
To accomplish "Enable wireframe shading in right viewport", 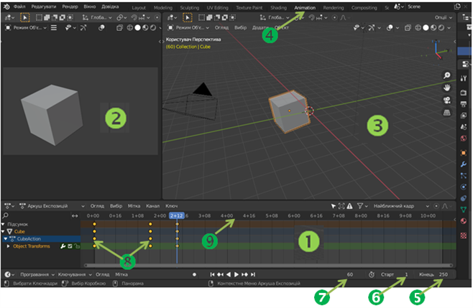I will point(418,28).
